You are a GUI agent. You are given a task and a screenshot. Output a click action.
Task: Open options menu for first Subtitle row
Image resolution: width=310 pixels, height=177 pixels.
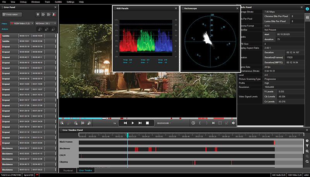click(x=55, y=36)
